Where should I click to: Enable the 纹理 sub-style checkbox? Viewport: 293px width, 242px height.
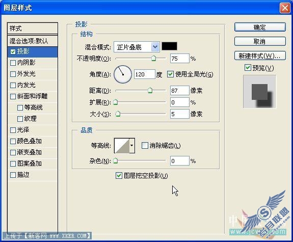[x=20, y=119]
